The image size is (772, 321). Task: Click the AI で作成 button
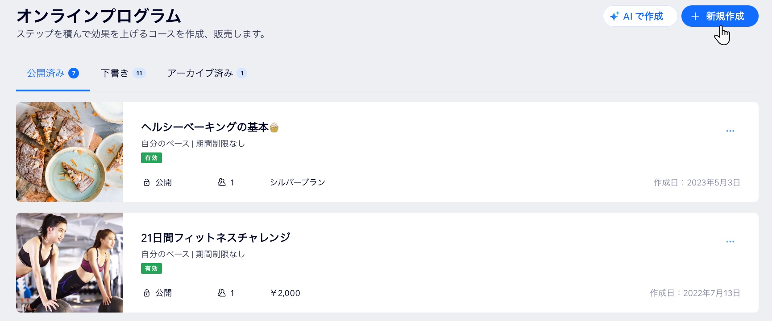click(x=640, y=16)
